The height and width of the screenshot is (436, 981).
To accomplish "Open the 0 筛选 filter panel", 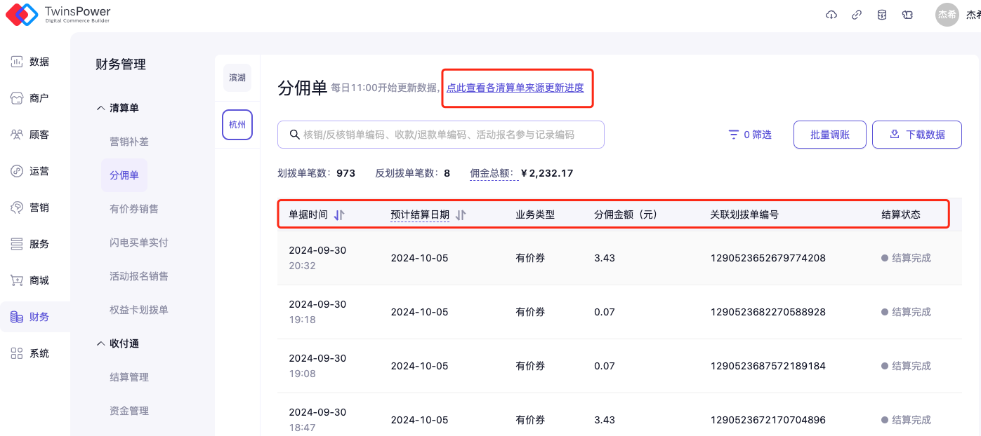I will click(x=749, y=135).
